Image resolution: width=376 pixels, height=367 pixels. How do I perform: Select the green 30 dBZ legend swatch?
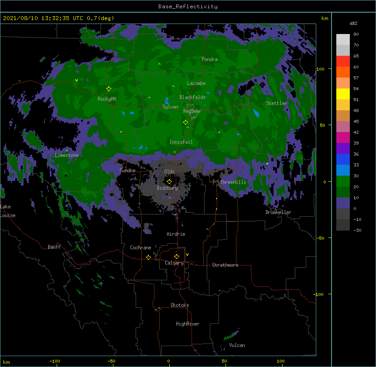(x=343, y=181)
